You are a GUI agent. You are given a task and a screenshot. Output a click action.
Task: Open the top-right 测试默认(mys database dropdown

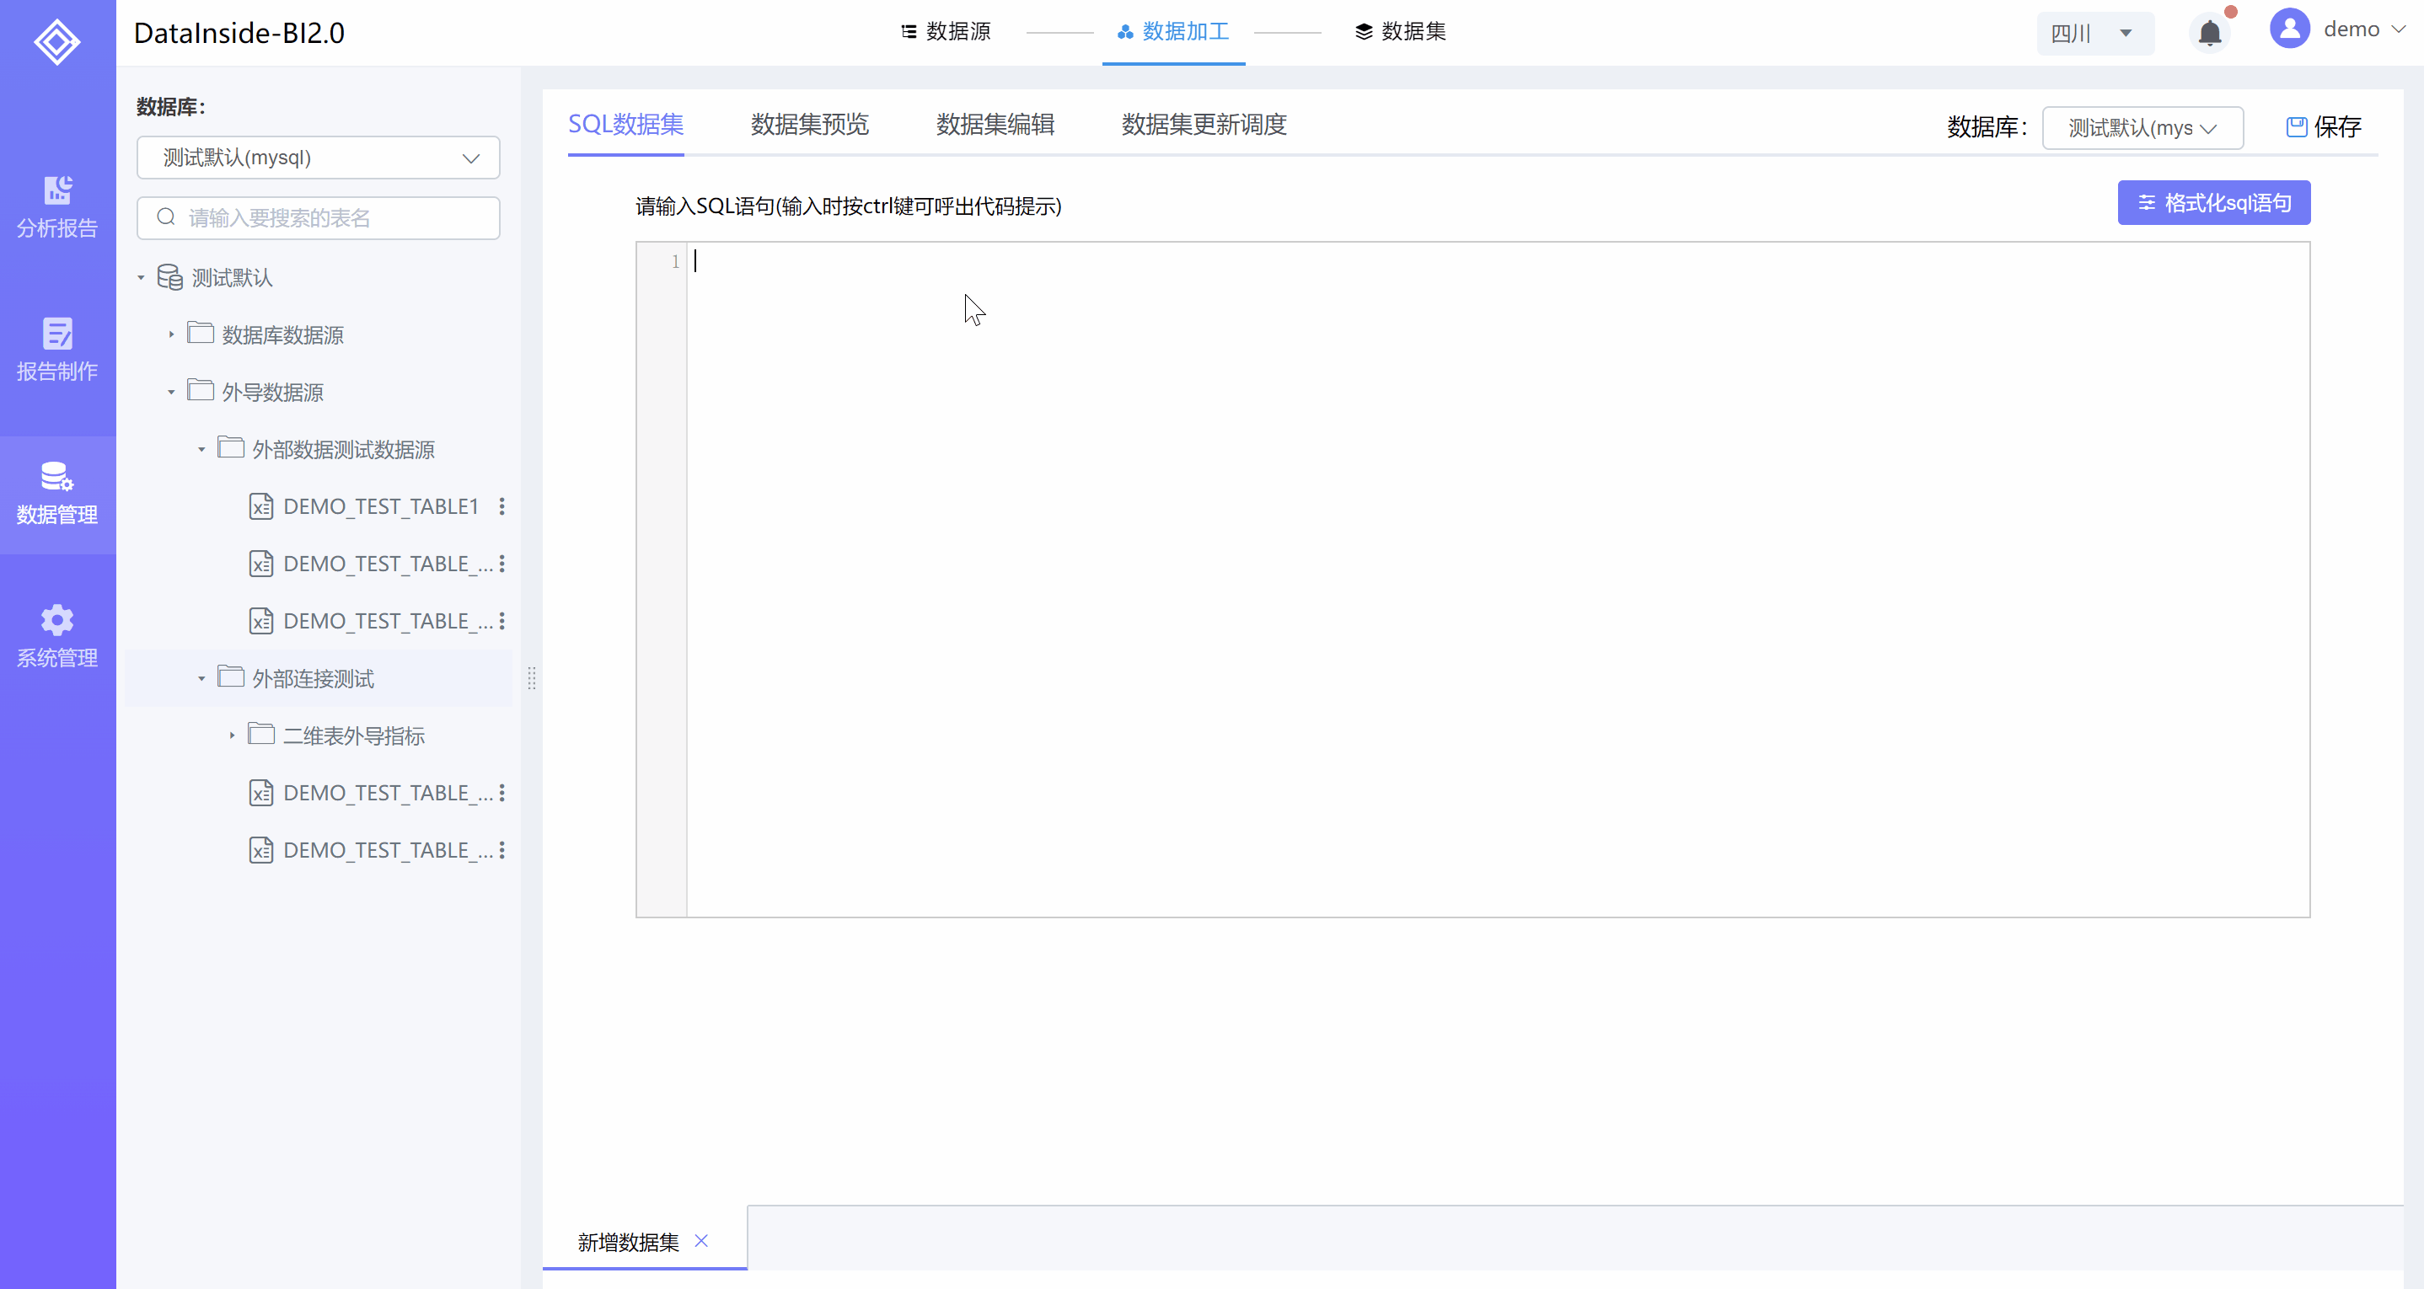[2142, 128]
